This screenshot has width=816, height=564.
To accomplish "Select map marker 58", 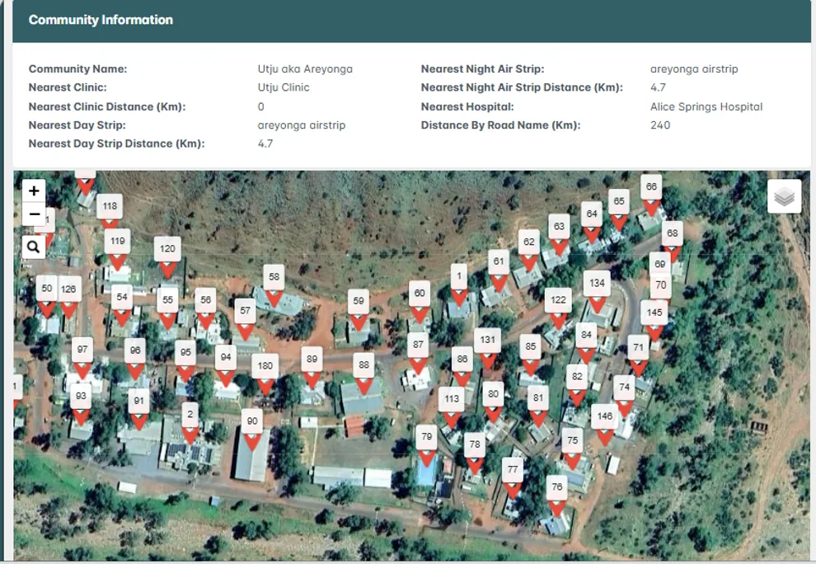I will tap(274, 284).
